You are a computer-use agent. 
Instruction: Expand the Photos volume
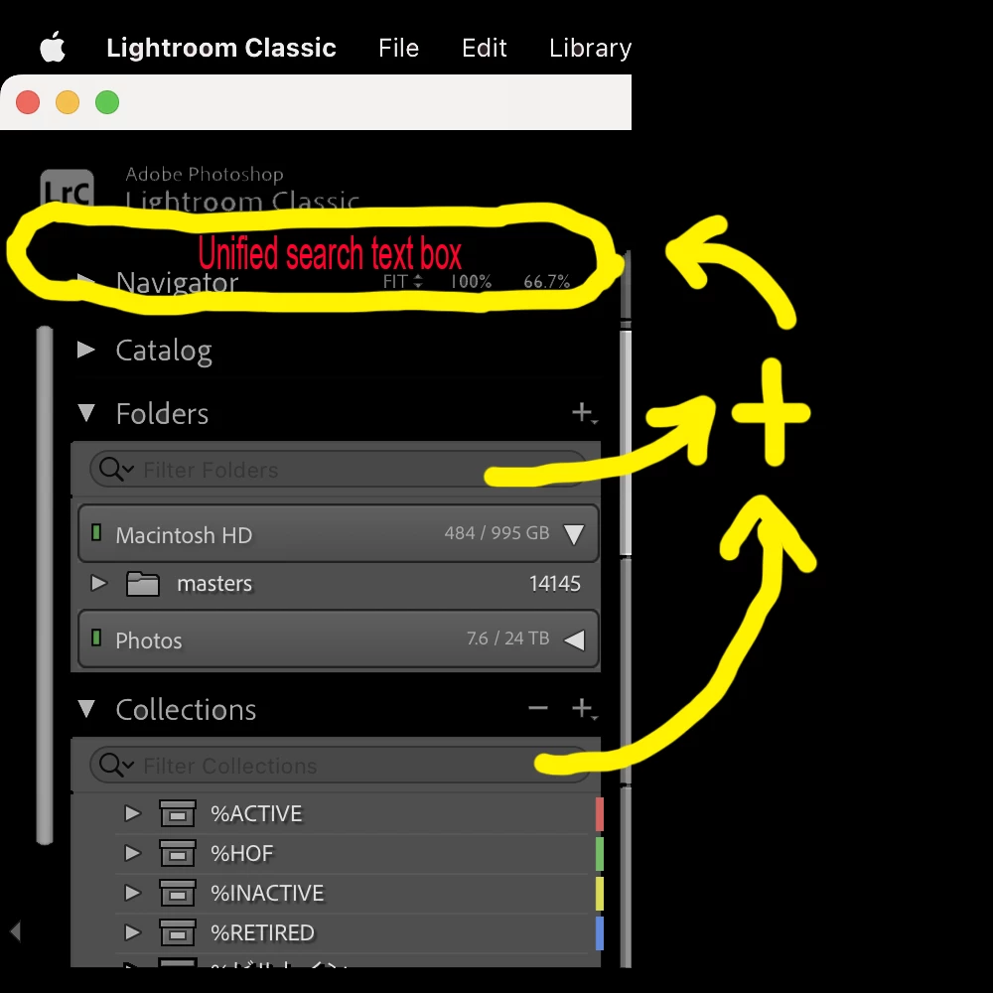[x=574, y=639]
